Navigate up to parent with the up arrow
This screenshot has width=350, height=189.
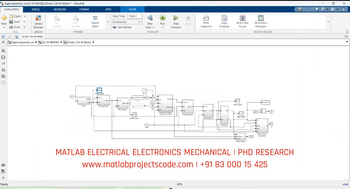click(16, 37)
